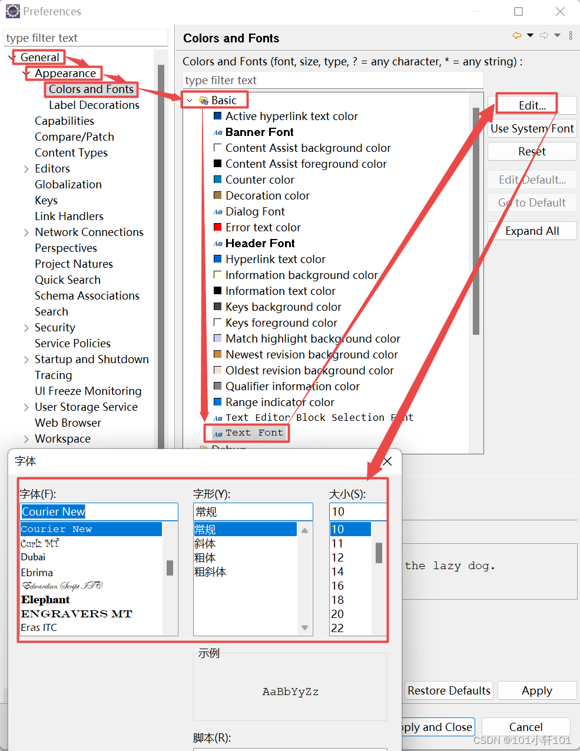The height and width of the screenshot is (751, 580).
Task: Click the Header Font 'Aa' icon
Action: pyautogui.click(x=218, y=244)
